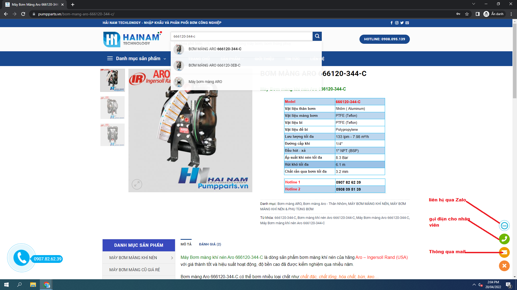Go back with the browser back arrow
This screenshot has height=290, width=517.
6,14
